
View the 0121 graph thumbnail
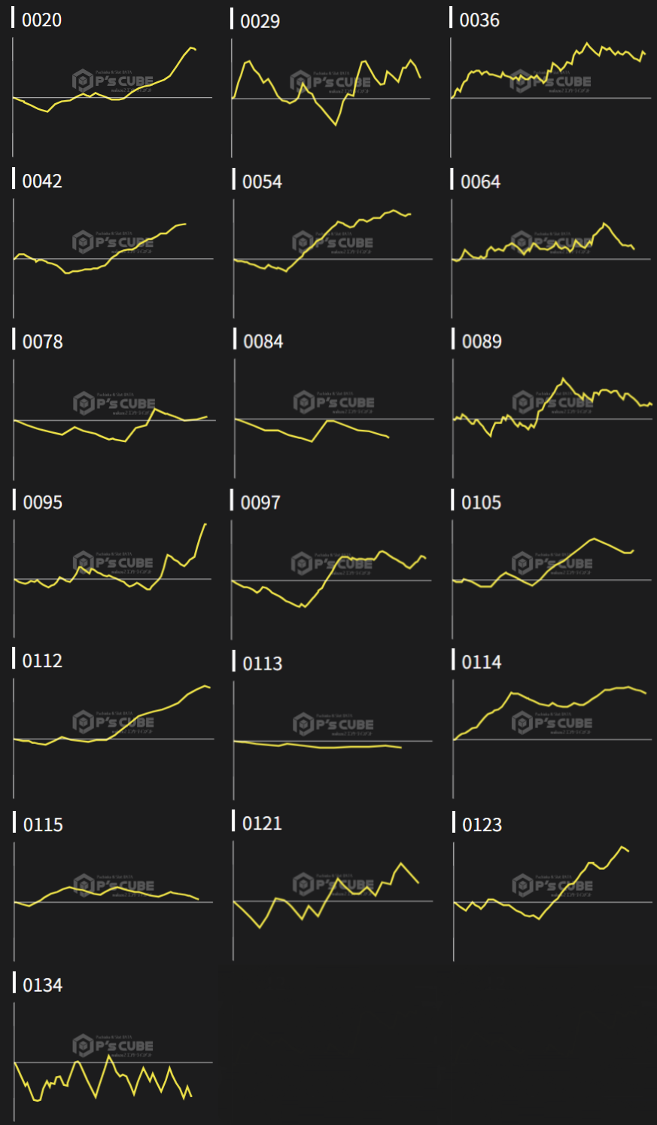click(x=332, y=900)
